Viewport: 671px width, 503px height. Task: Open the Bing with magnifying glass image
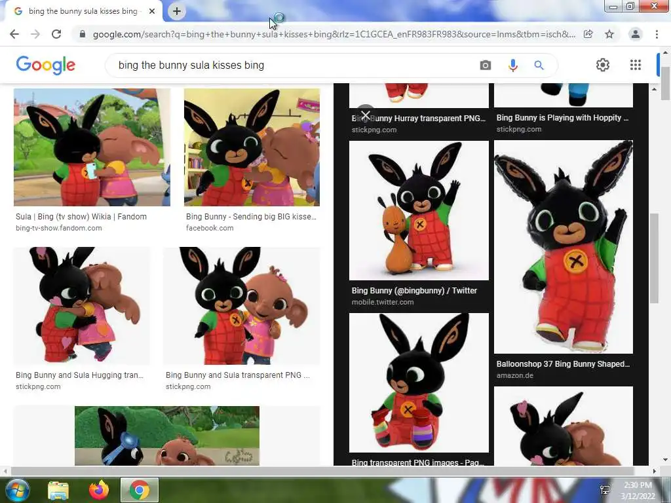coord(167,436)
